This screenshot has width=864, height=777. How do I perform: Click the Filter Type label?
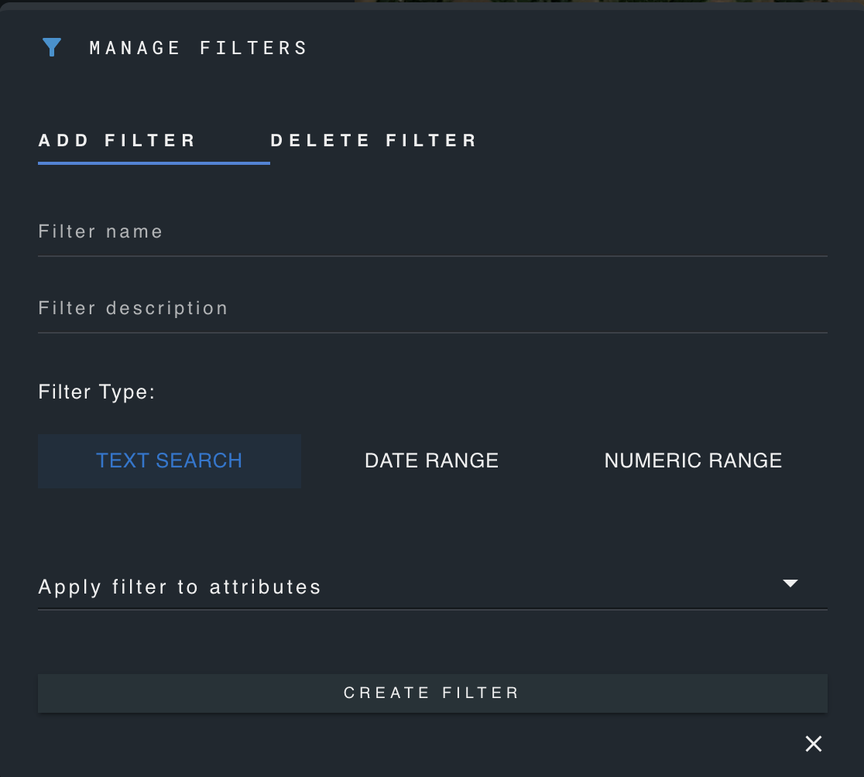pos(97,392)
